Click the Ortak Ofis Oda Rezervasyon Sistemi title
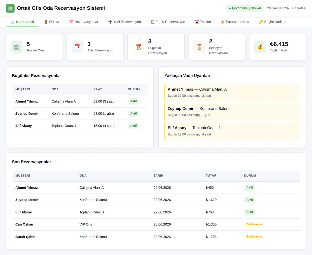The image size is (312, 255). 61,8
